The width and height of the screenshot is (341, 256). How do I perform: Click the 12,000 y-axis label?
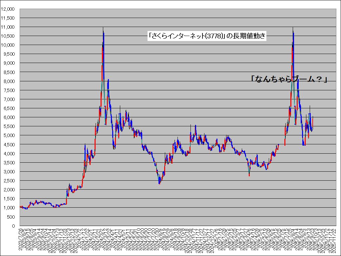pos(8,9)
